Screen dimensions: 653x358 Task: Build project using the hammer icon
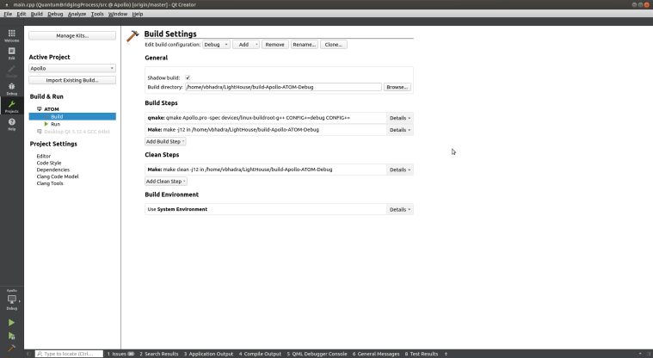coord(11,349)
